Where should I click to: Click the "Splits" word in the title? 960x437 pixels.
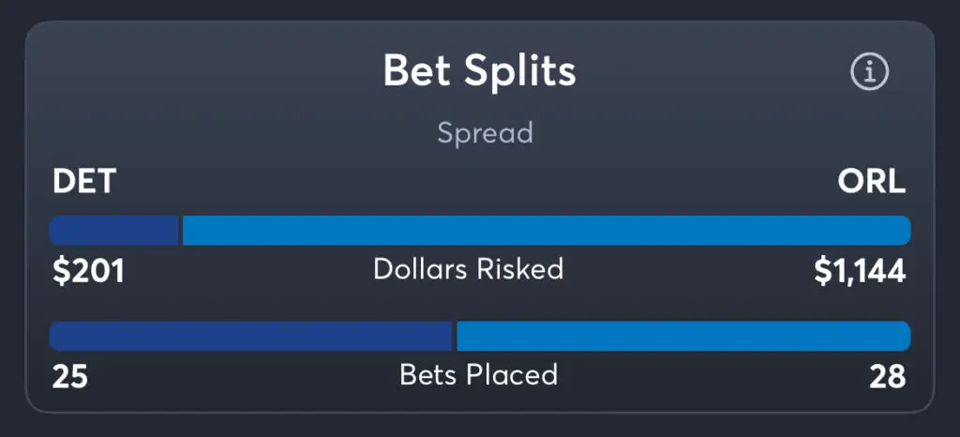point(519,71)
